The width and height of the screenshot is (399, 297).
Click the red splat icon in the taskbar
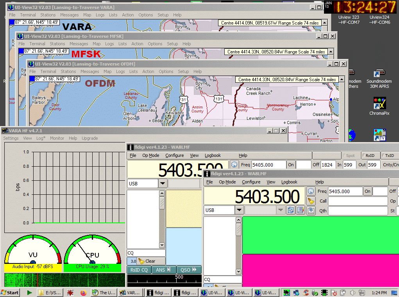tap(70, 293)
